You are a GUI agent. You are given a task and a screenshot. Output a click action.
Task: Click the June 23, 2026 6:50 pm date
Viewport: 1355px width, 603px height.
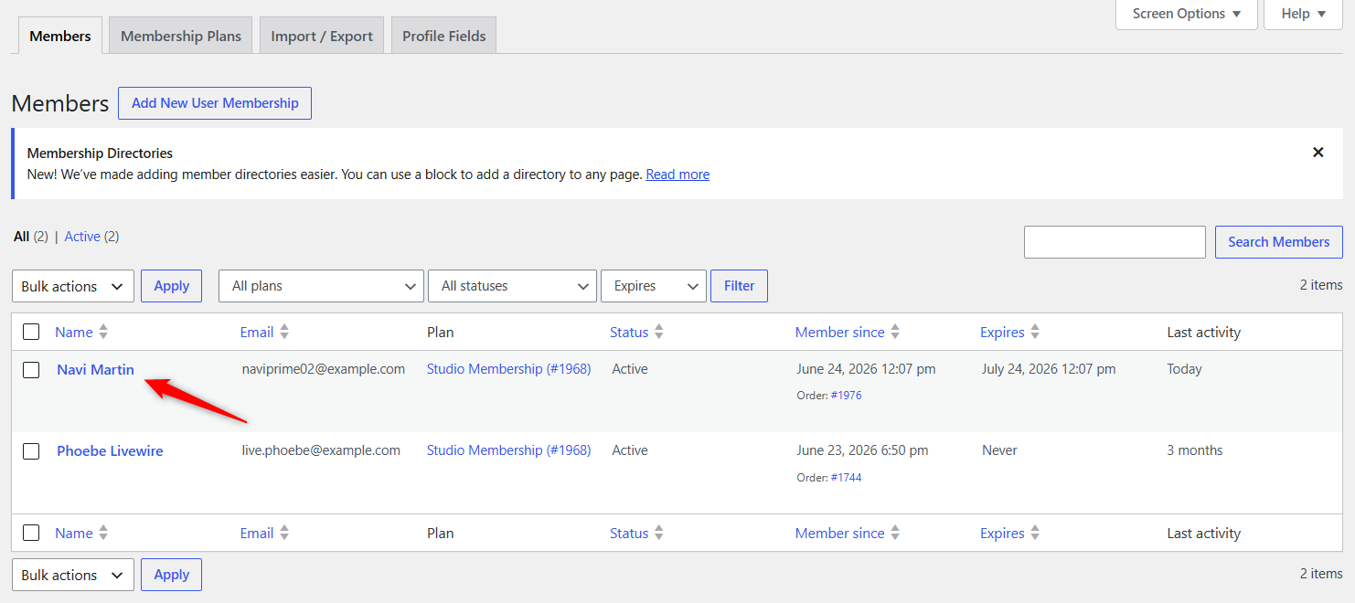pos(862,450)
